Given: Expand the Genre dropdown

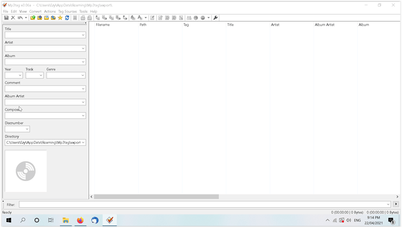Looking at the screenshot, I should click(x=83, y=75).
